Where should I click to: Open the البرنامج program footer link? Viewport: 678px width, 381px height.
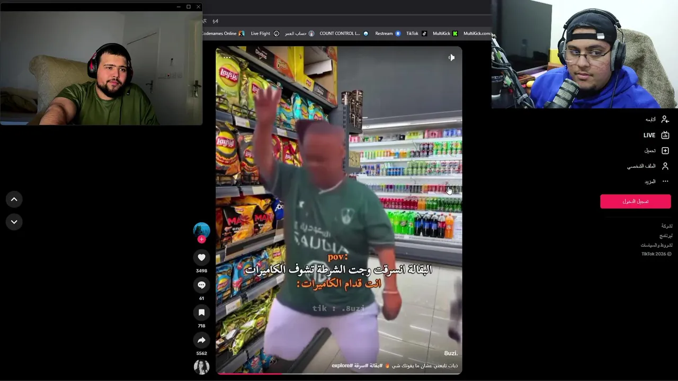[x=666, y=235]
